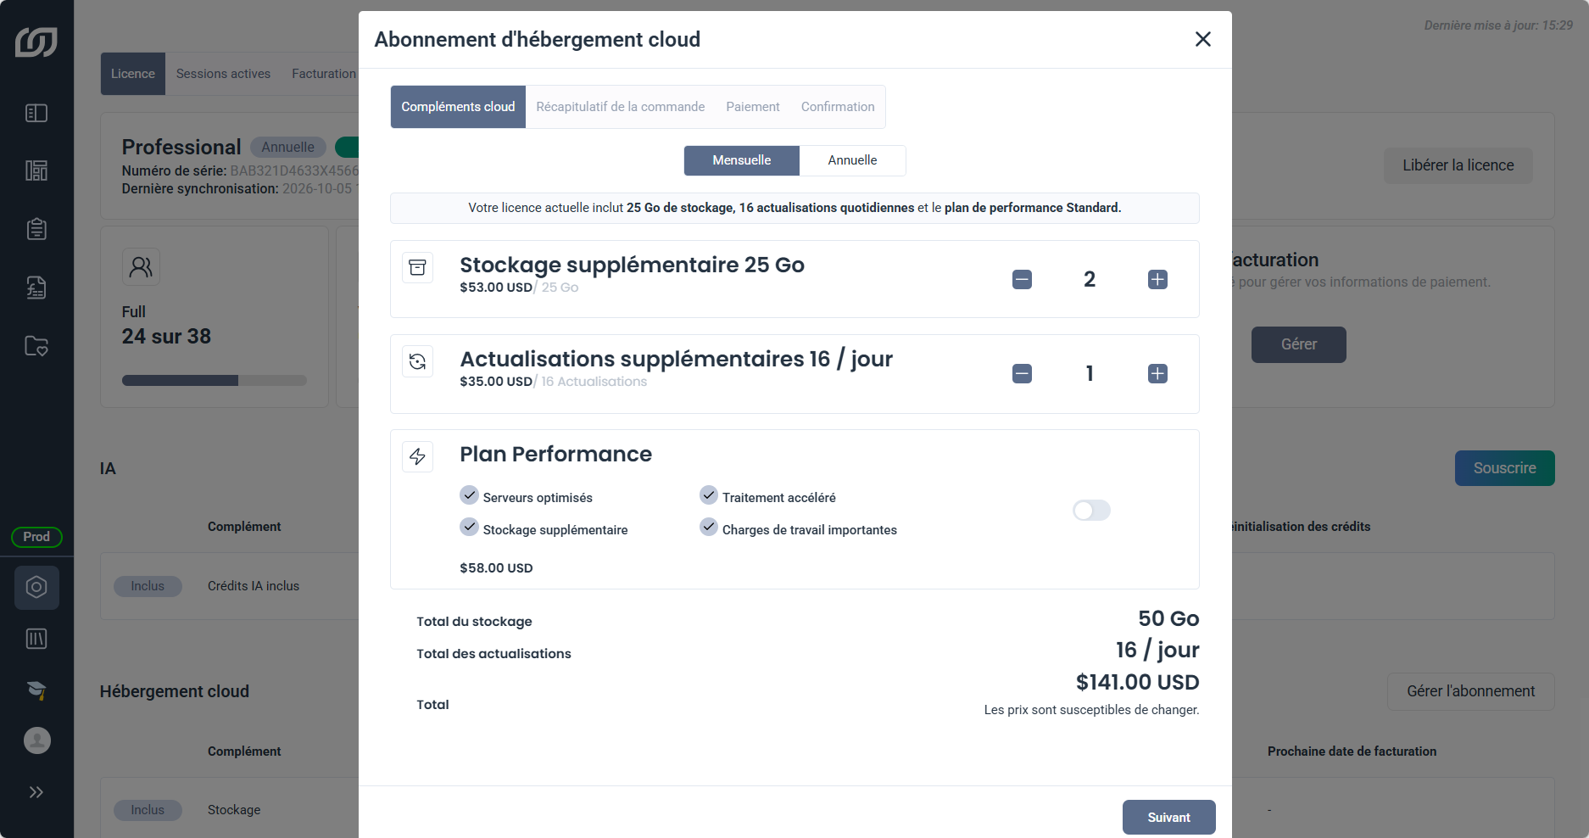This screenshot has height=838, width=1589.
Task: Switch to the Sessions actives tab
Action: (x=223, y=74)
